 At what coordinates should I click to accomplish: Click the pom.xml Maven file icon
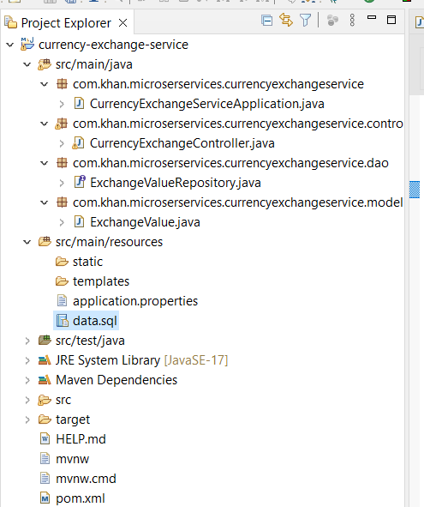pos(45,498)
